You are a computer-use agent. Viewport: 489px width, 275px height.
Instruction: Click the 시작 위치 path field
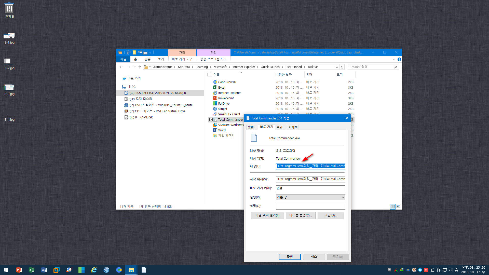click(310, 179)
